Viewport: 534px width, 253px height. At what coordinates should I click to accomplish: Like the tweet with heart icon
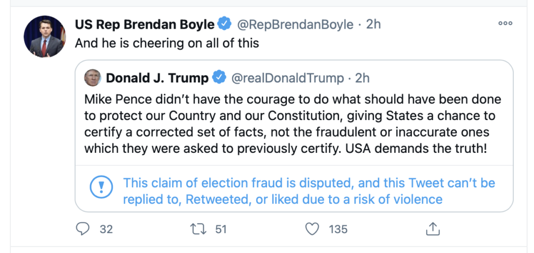coord(312,229)
